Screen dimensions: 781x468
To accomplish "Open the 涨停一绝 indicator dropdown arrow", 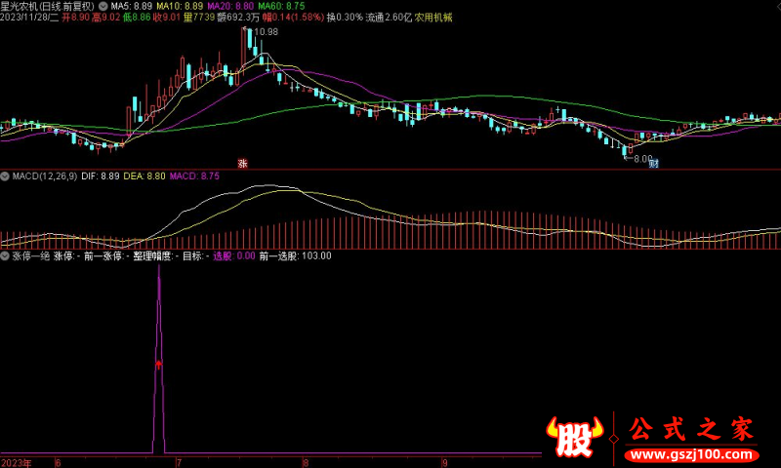I will tap(5, 256).
